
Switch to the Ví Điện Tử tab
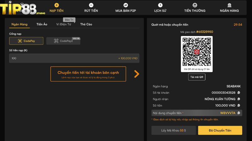click(x=64, y=24)
